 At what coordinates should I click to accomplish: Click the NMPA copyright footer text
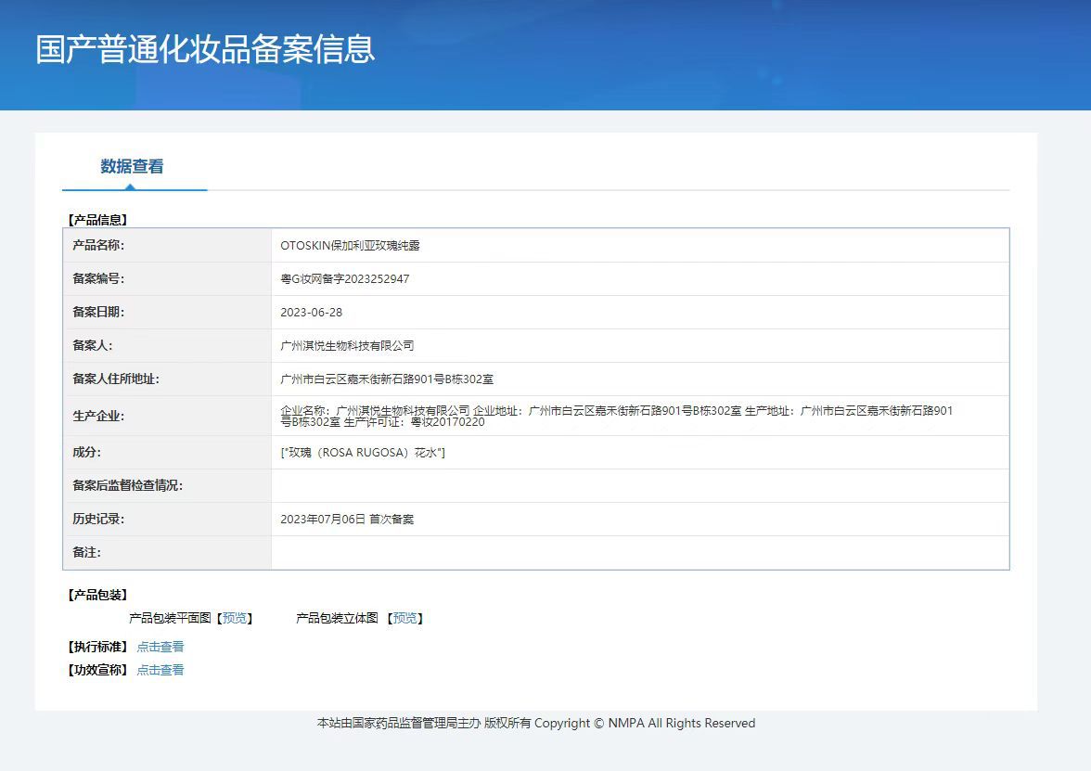[536, 723]
